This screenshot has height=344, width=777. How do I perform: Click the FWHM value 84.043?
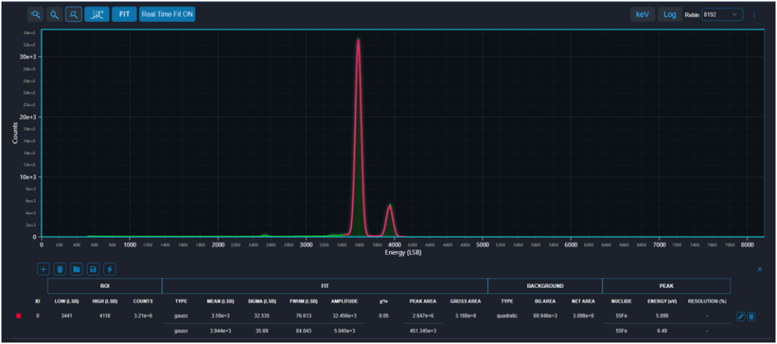coord(302,330)
